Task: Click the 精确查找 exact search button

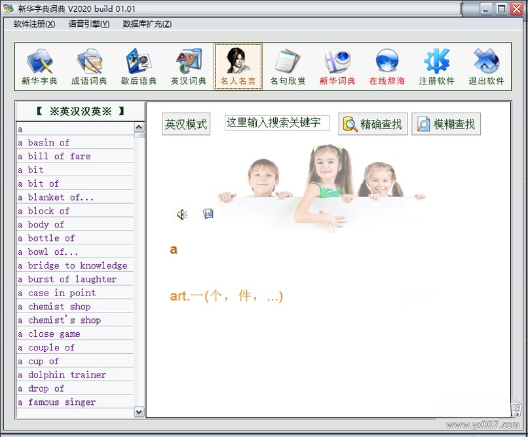Action: [373, 124]
